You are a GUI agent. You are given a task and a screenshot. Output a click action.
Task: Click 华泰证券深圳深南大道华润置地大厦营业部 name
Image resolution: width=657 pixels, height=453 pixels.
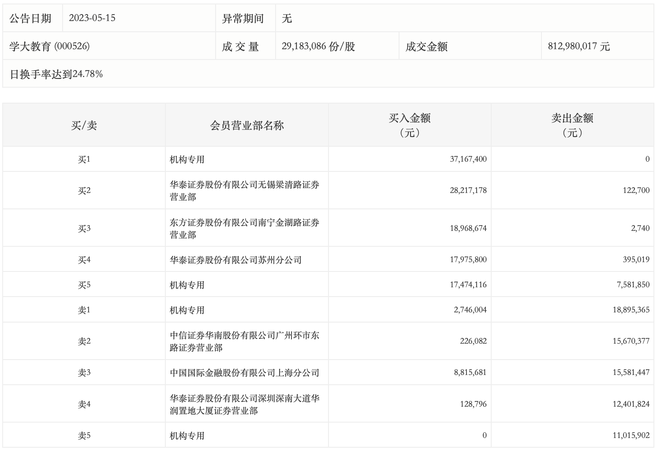click(x=245, y=405)
